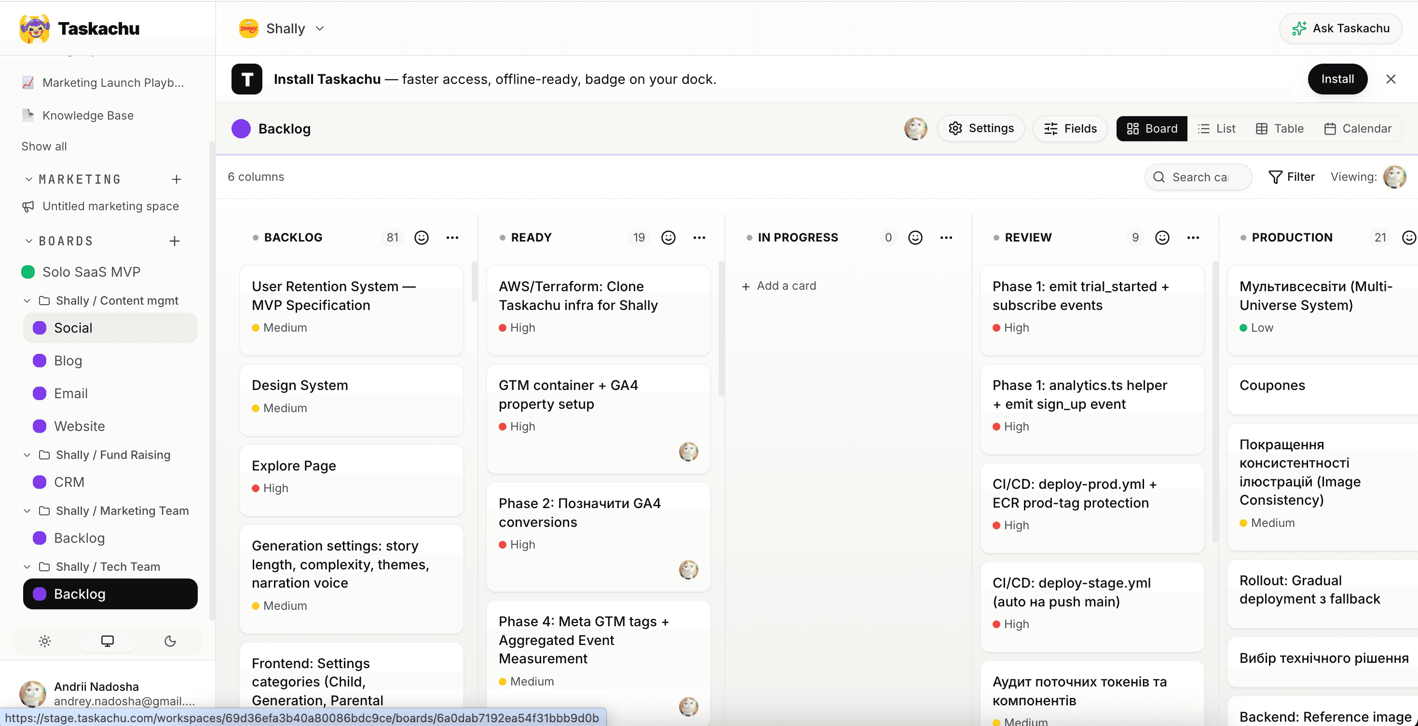Screen dimensions: 1418x726
Task: Click Ask Taskachu button
Action: click(x=1340, y=28)
